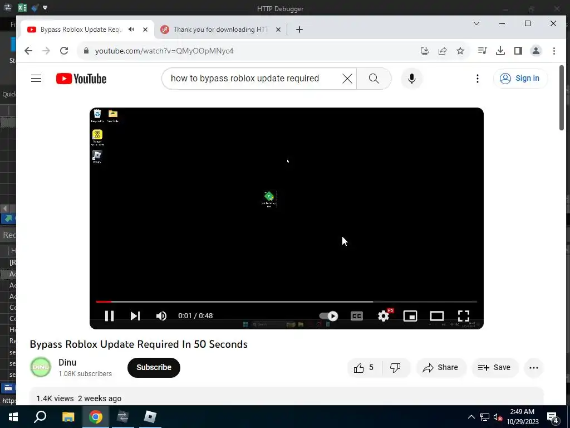Save the video to a playlist

(x=494, y=368)
